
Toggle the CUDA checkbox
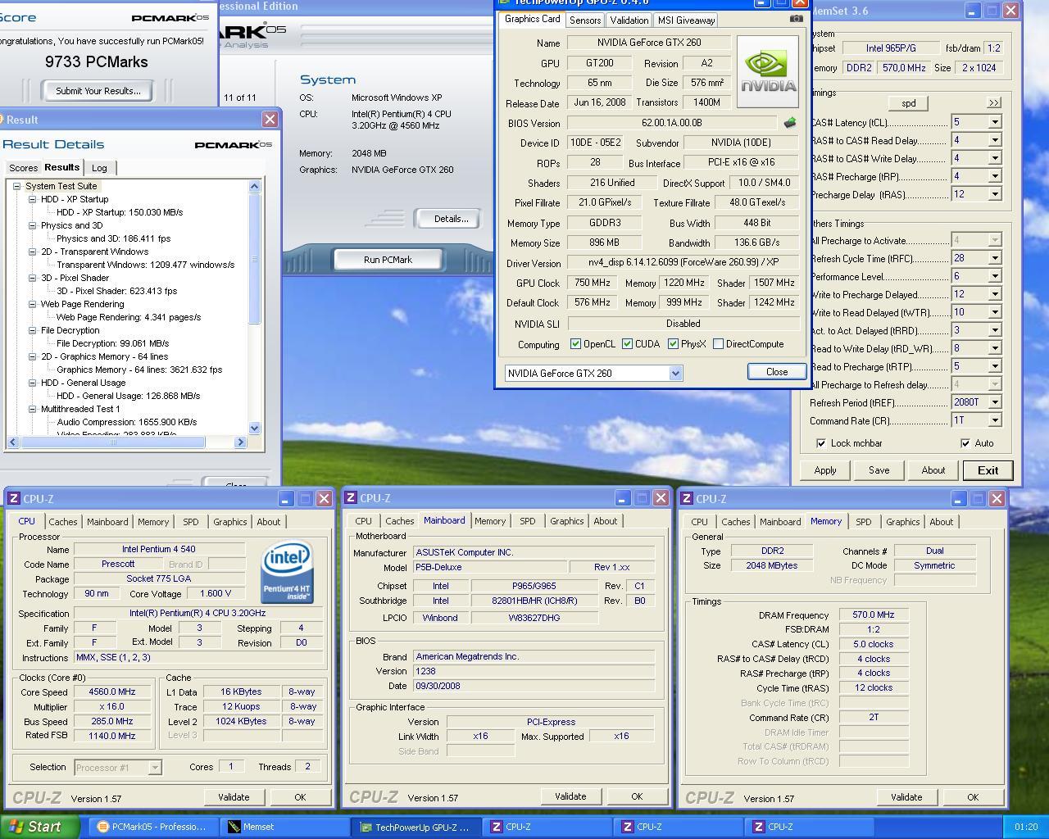click(x=627, y=344)
